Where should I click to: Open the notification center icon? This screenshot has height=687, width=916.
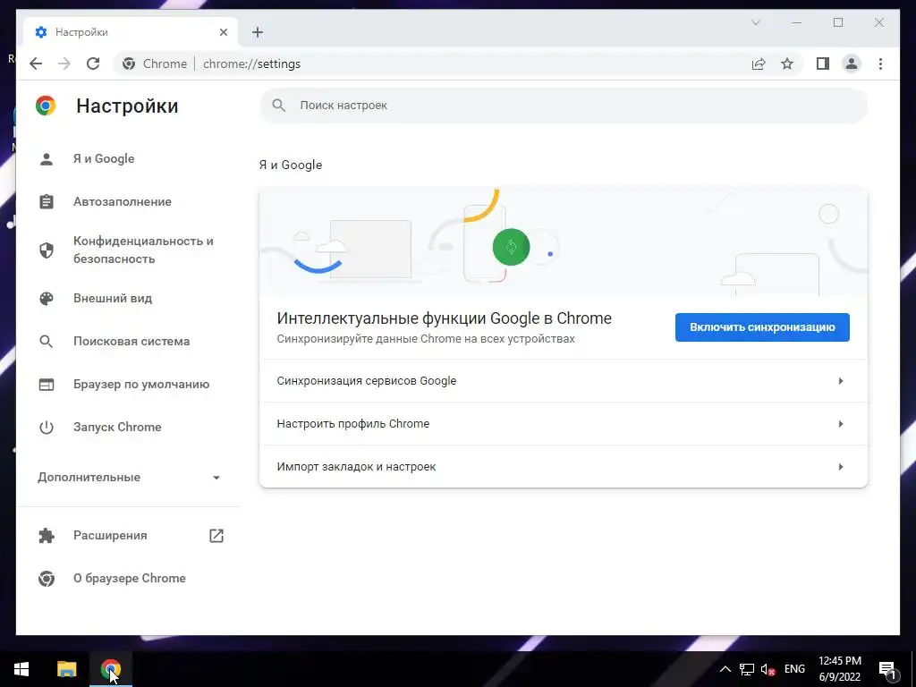coord(888,669)
